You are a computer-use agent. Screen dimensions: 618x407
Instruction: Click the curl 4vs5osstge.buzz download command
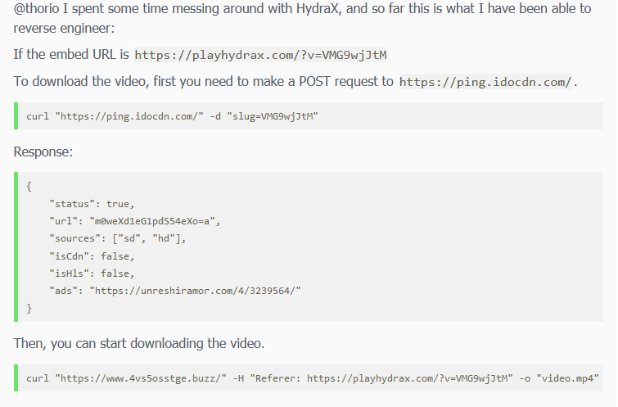[x=313, y=378]
